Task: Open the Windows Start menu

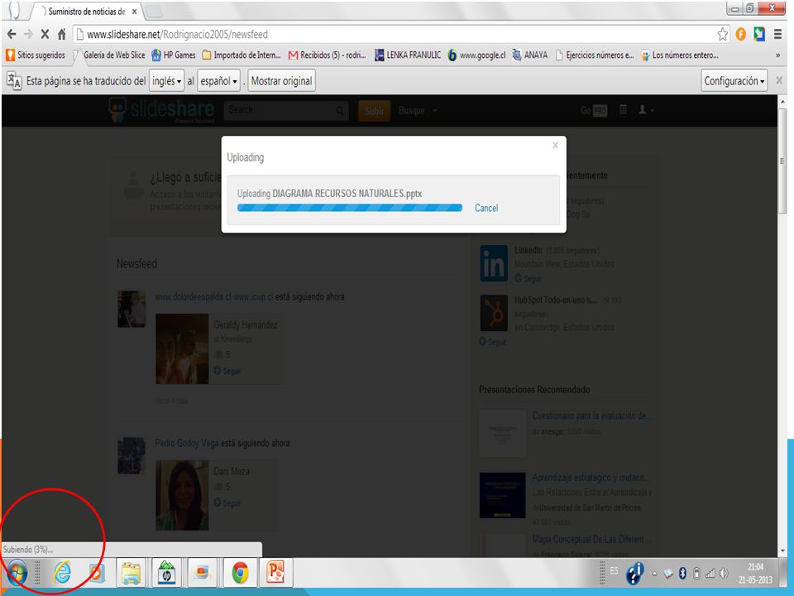Action: [x=17, y=573]
